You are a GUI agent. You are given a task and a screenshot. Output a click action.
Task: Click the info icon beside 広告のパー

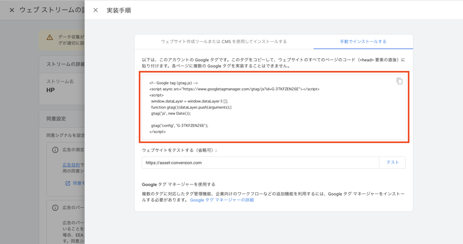tap(55, 208)
